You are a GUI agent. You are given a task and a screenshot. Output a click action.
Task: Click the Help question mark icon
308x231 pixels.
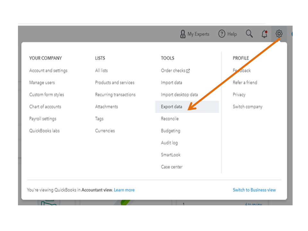[222, 34]
